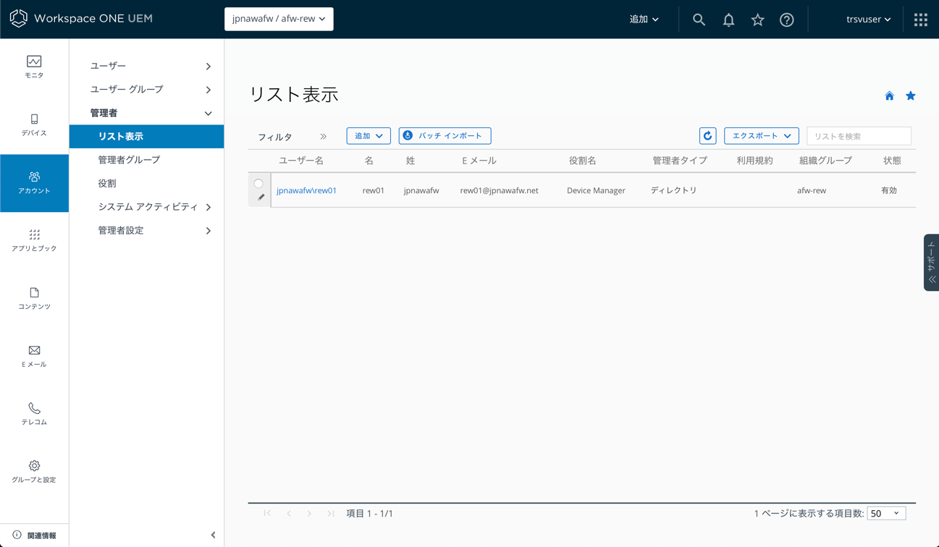Go to the previous page of results
The height and width of the screenshot is (547, 939).
pos(289,513)
